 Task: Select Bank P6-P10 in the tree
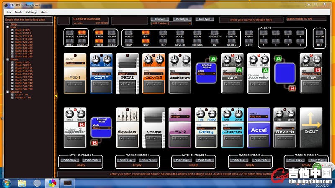click(23, 65)
